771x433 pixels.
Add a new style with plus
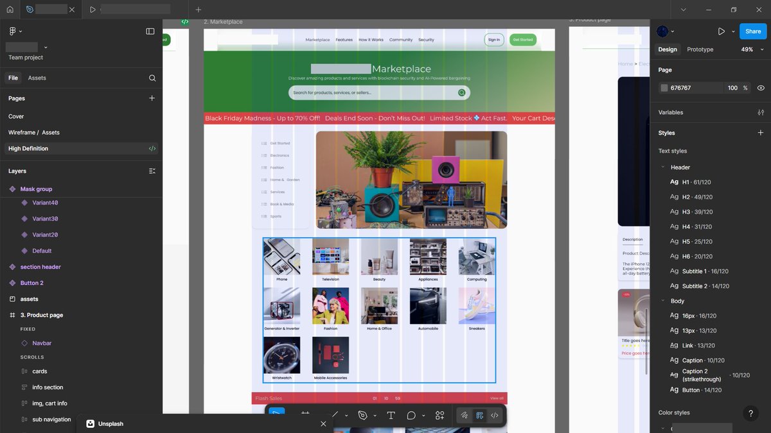coord(761,133)
